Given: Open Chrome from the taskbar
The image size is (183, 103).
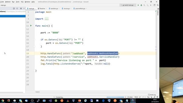Looking at the screenshot, I should point(3,100).
